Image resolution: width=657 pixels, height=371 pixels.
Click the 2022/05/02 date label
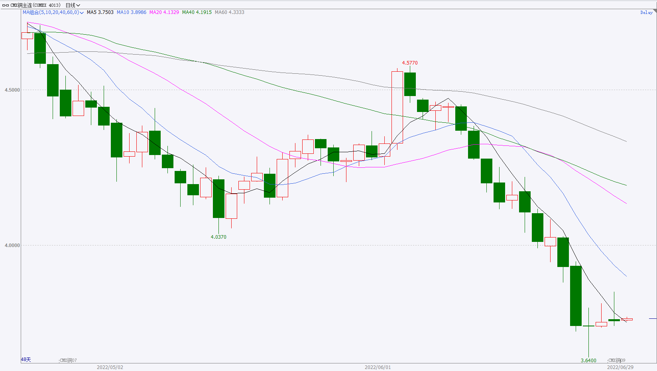(x=110, y=367)
